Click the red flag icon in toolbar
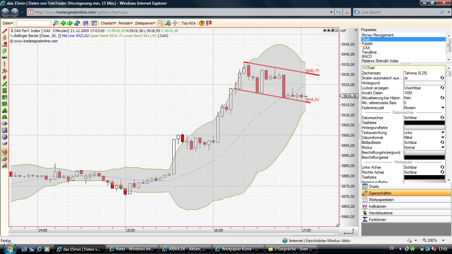This screenshot has width=452, height=254. tap(208, 23)
